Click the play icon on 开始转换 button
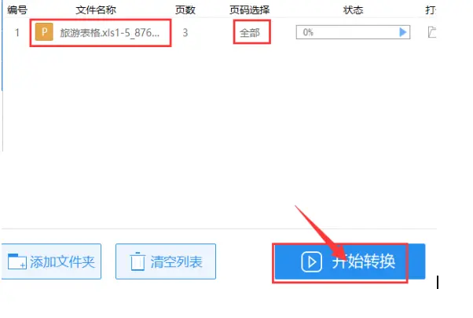Viewport: 473px width, 318px height. pos(312,261)
